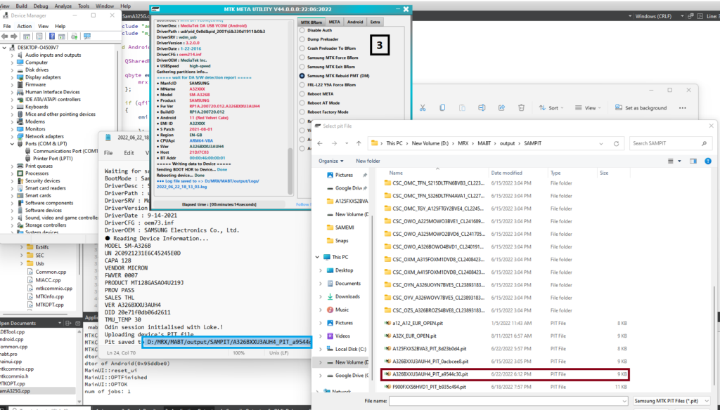Go up one folder in Select pit File dialog
Screen dimensions: 720x410
point(359,143)
